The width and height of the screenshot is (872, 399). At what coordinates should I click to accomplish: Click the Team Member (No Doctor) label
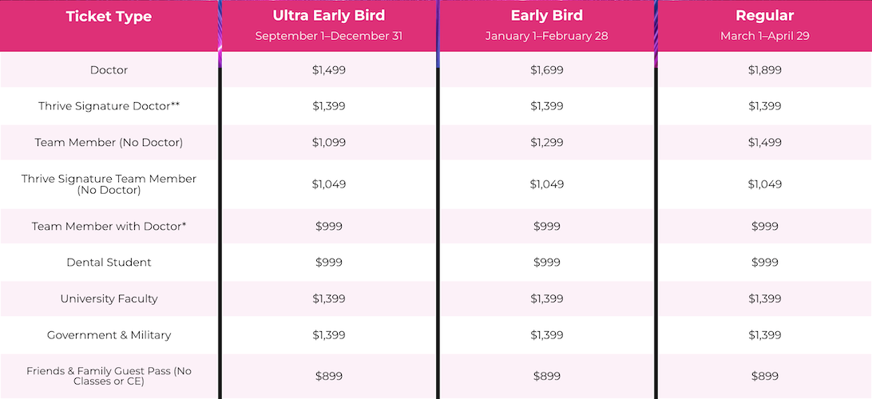click(x=109, y=142)
